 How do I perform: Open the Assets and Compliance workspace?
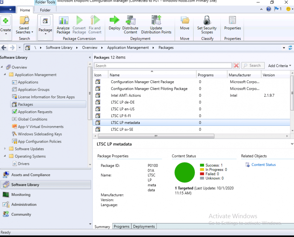click(46, 175)
